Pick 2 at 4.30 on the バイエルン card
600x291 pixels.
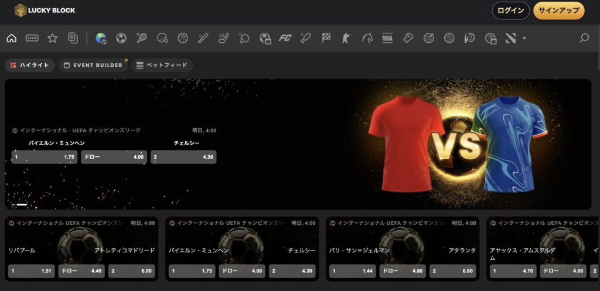tap(292, 271)
